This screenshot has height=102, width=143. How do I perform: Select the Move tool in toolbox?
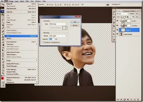coord(3,14)
